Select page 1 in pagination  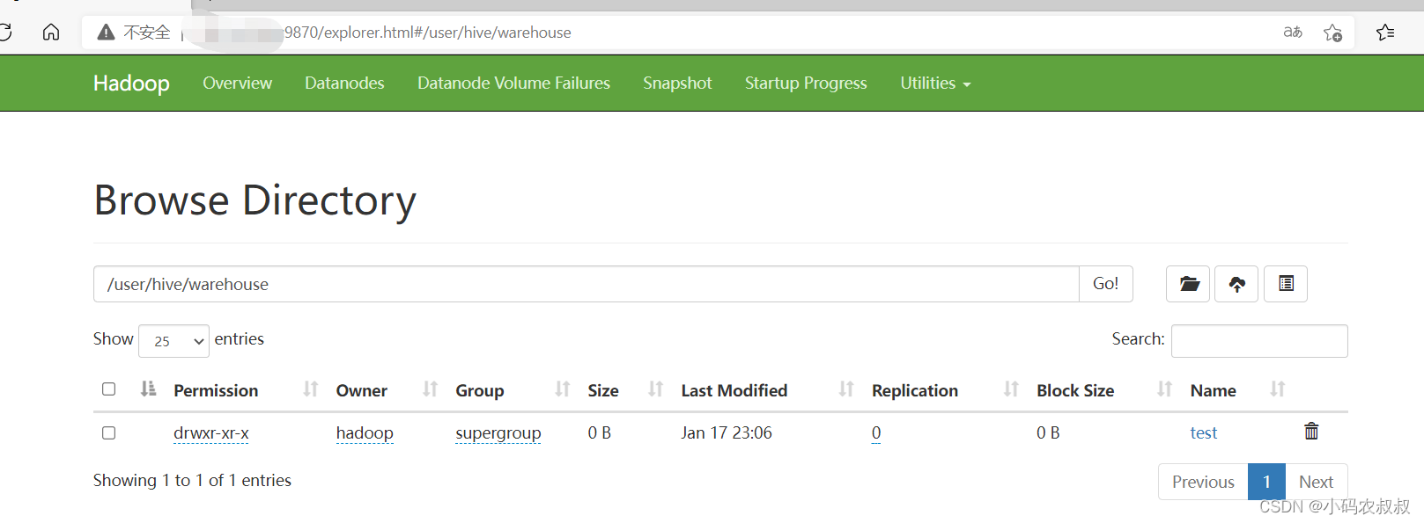(1266, 482)
